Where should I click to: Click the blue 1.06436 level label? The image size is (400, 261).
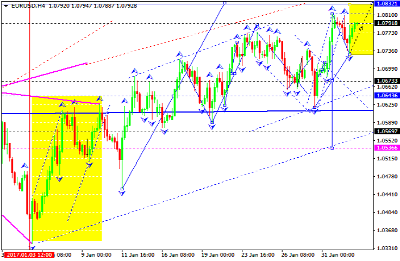point(387,96)
